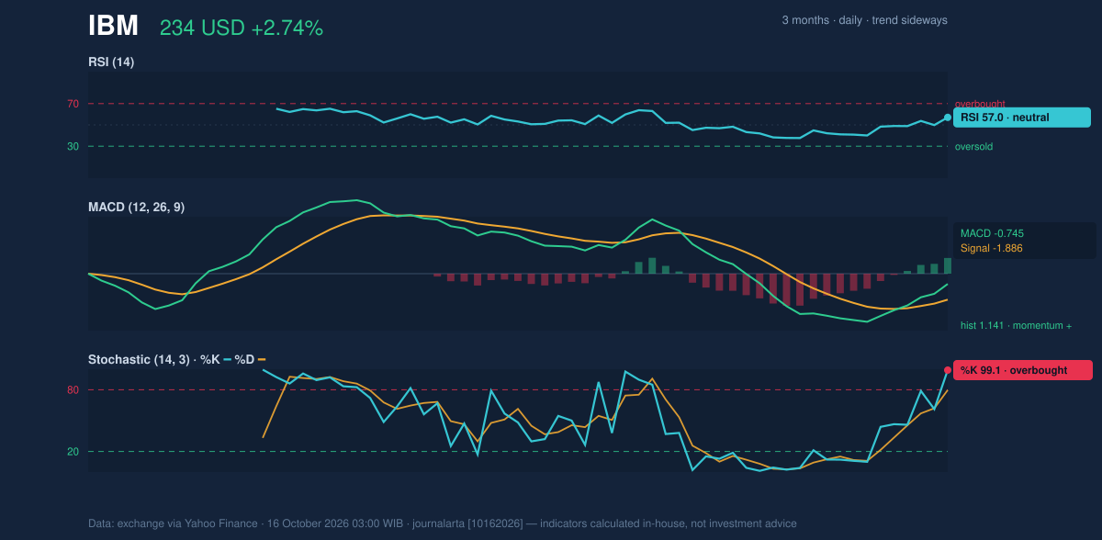
Task: Click the Stochastic %K endpoint red dot
Action: 948,370
